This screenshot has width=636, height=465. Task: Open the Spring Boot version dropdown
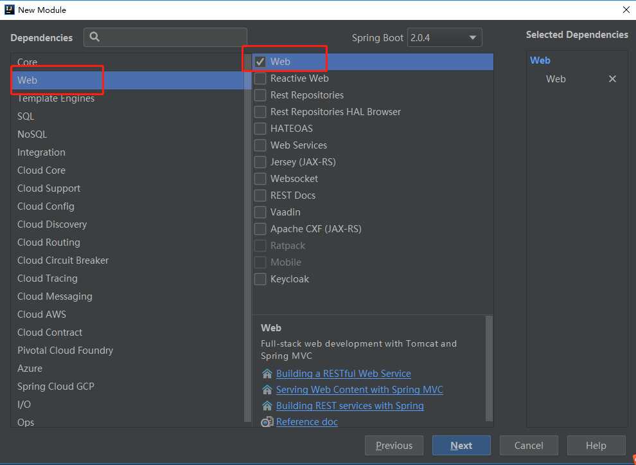pyautogui.click(x=445, y=38)
